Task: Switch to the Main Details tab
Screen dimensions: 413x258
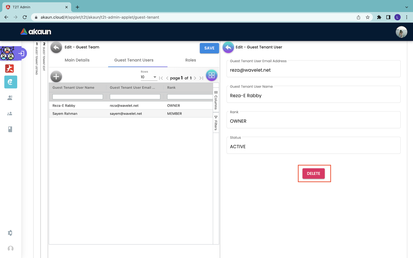Action: point(77,60)
